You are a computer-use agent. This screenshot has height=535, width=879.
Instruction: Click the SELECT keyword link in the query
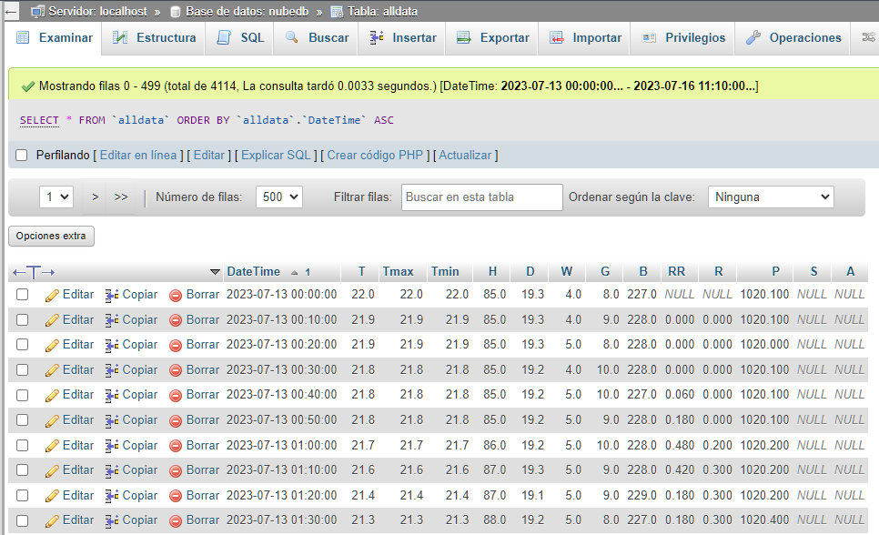point(39,120)
